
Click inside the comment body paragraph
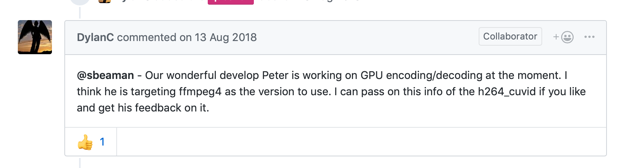point(331,91)
